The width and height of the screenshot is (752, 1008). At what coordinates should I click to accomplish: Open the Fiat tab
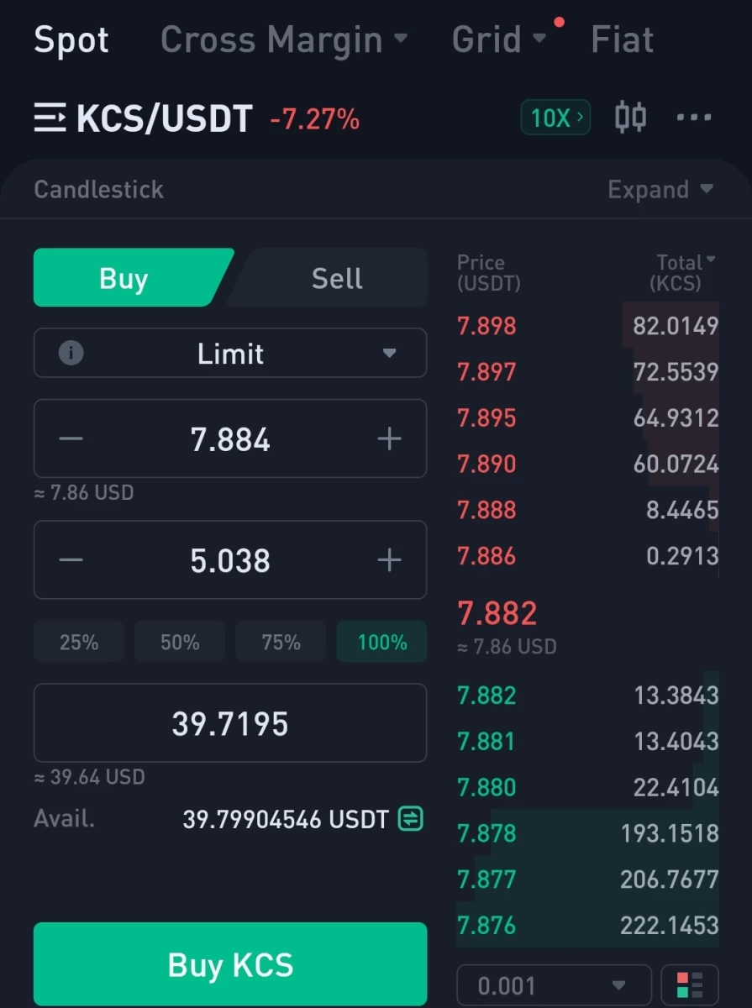622,39
